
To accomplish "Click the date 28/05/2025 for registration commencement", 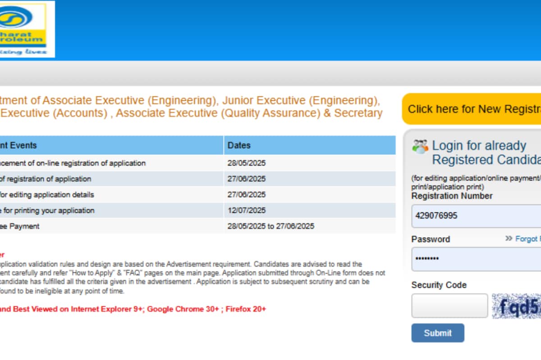I will click(x=247, y=163).
